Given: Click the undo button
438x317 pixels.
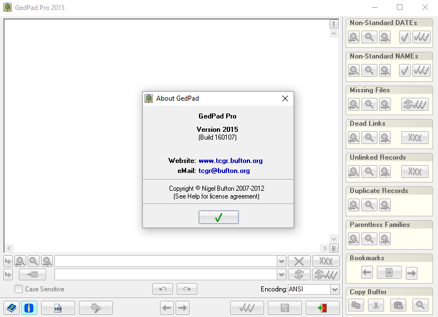Looking at the screenshot, I should 162,289.
